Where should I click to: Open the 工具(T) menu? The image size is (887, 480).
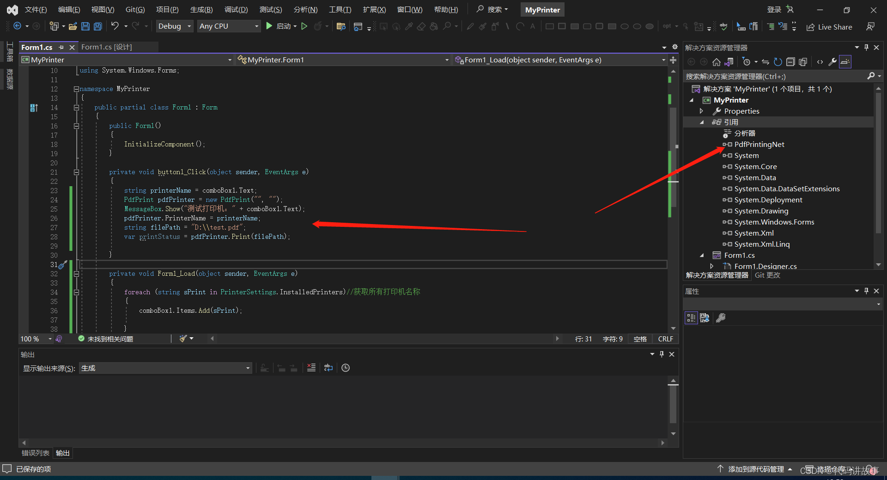(x=340, y=10)
